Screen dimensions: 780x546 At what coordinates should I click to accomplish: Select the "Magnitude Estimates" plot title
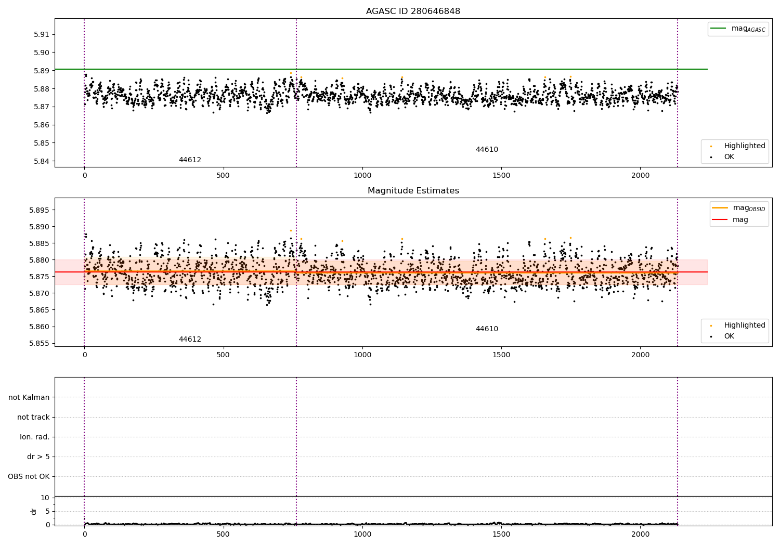(x=413, y=190)
